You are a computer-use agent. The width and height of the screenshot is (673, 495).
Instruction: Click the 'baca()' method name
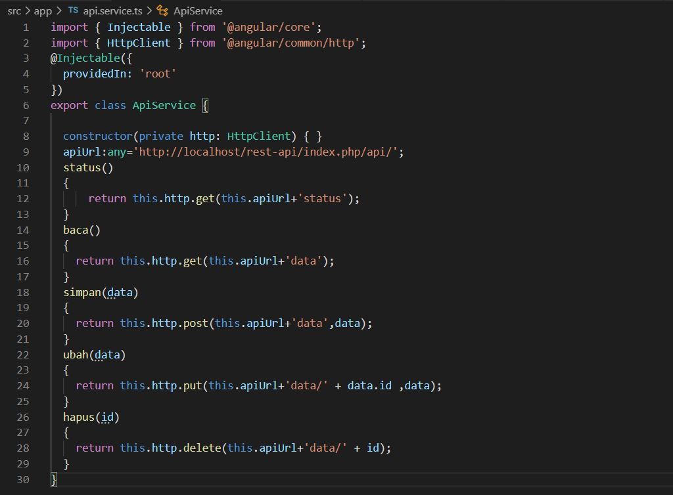[x=82, y=230]
